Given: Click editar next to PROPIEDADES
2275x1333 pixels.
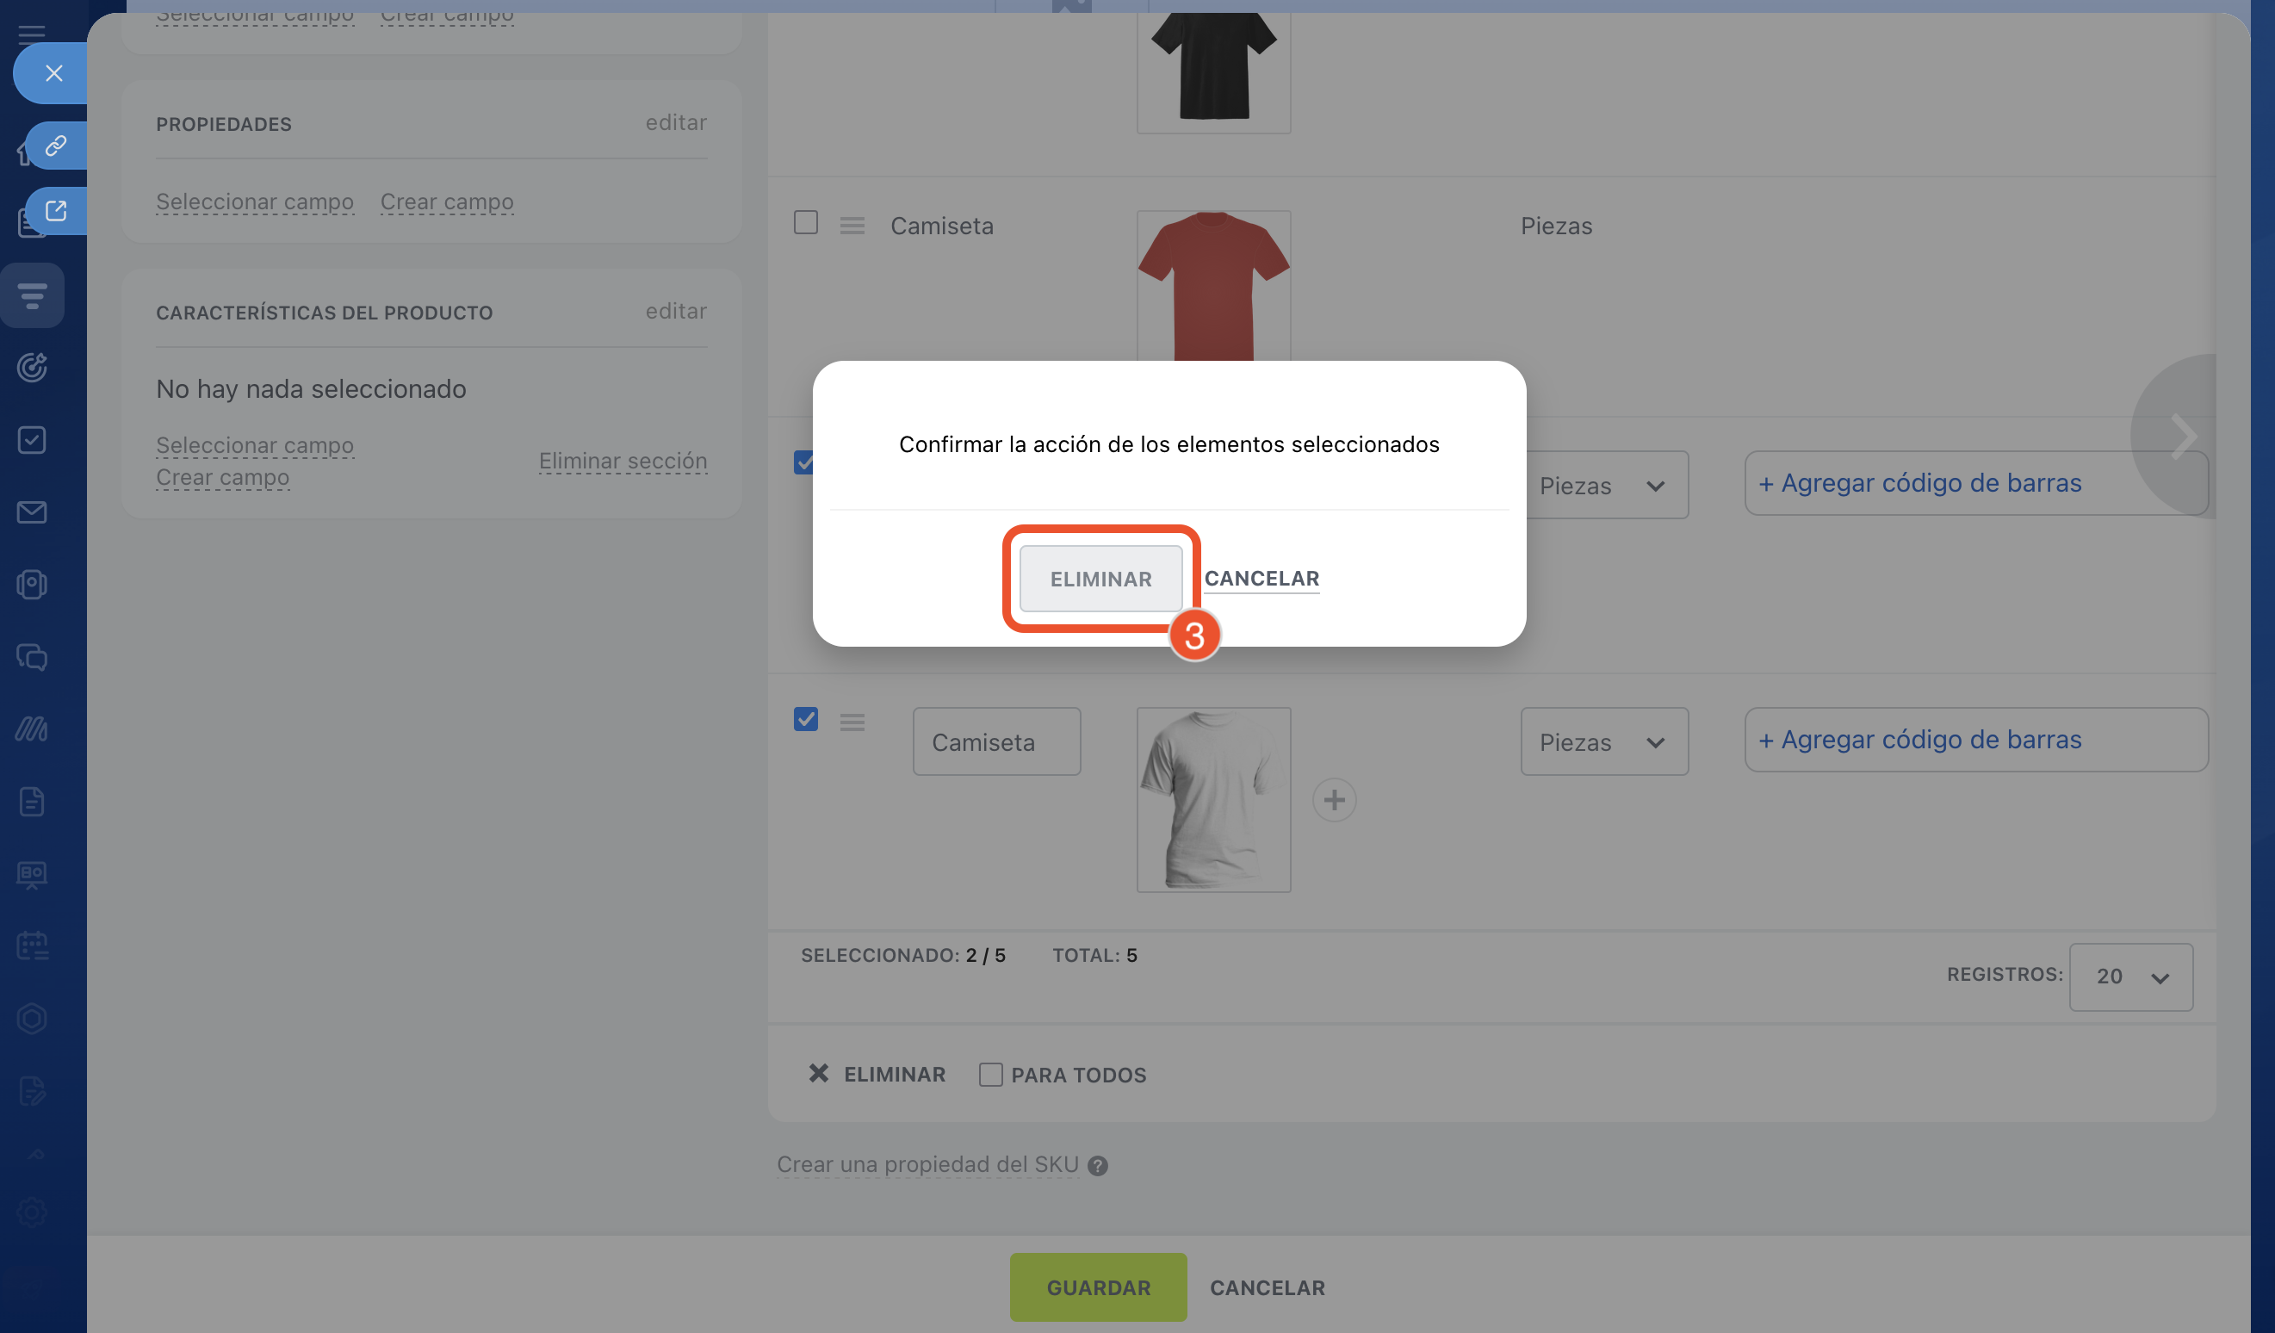Looking at the screenshot, I should 675,123.
